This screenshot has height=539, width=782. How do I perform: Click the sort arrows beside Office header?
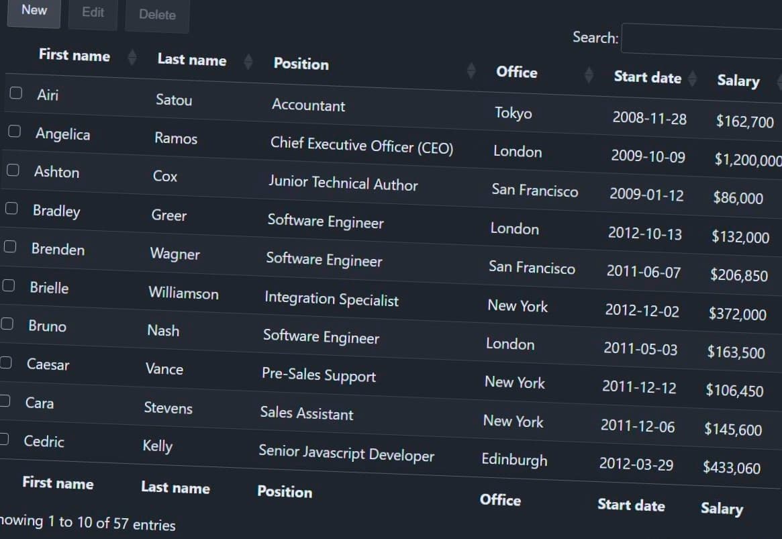pos(589,75)
